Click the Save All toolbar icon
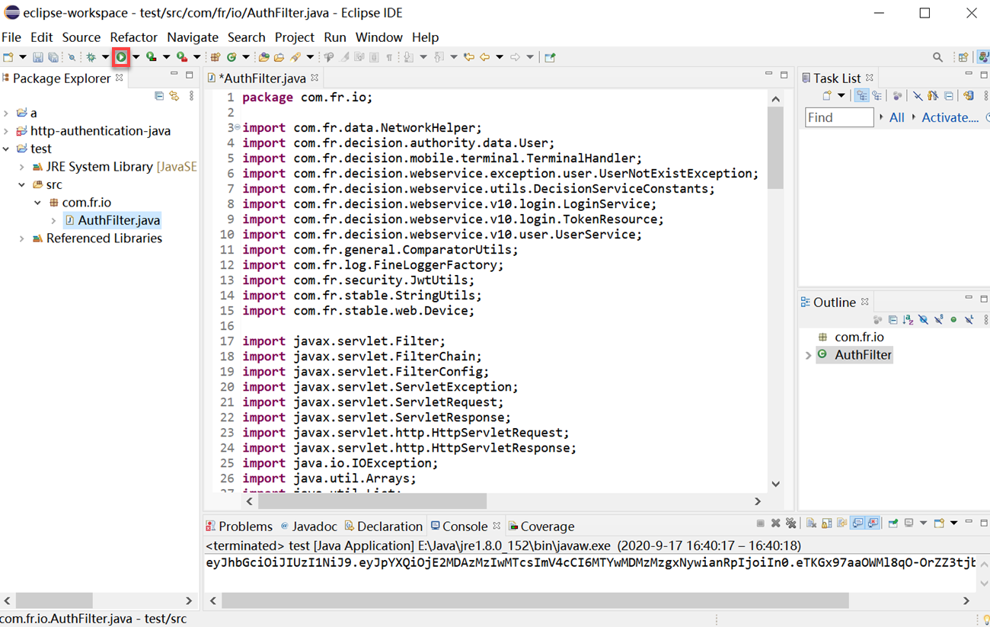Image resolution: width=990 pixels, height=627 pixels. pyautogui.click(x=53, y=57)
